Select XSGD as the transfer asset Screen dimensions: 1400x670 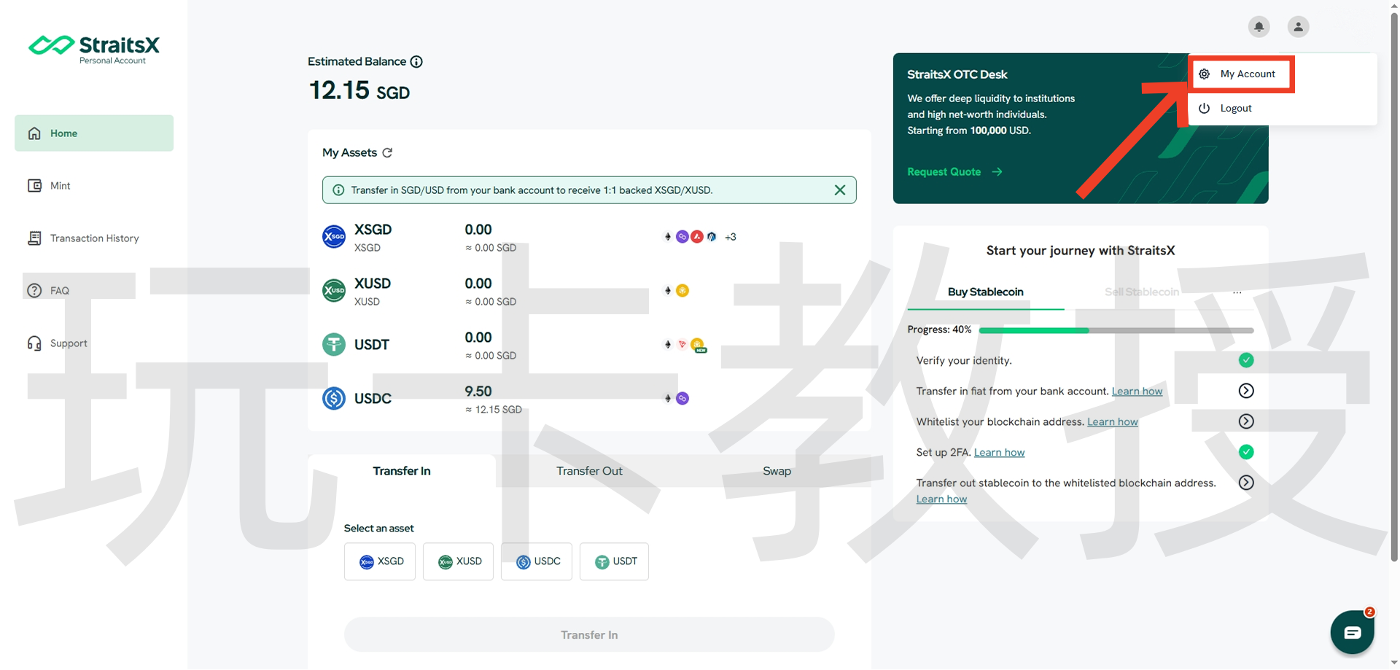(x=380, y=561)
